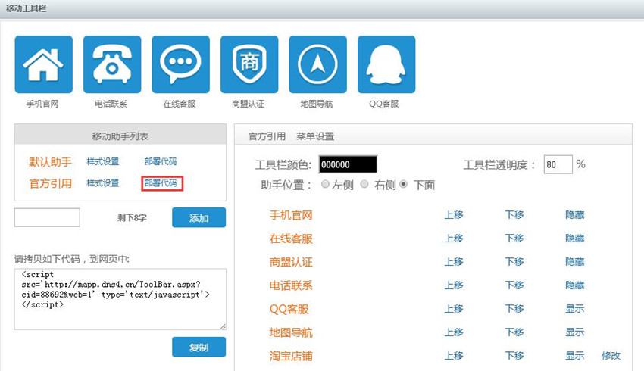Move 电话联系 down with 下移
644x371 pixels.
tap(514, 285)
